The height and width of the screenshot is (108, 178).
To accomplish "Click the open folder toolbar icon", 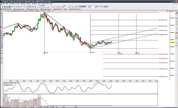I will [7, 7].
